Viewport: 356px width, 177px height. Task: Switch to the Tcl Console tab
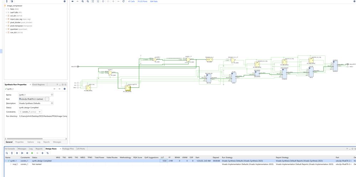coord(10,149)
